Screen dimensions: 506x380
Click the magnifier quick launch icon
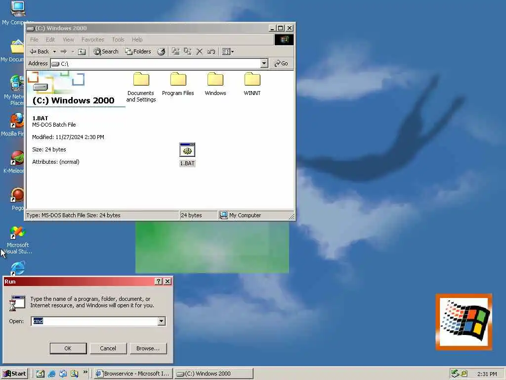pos(75,374)
